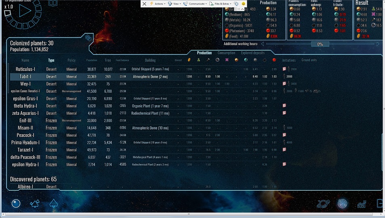Open the Communicate dropdown menu

click(x=195, y=4)
